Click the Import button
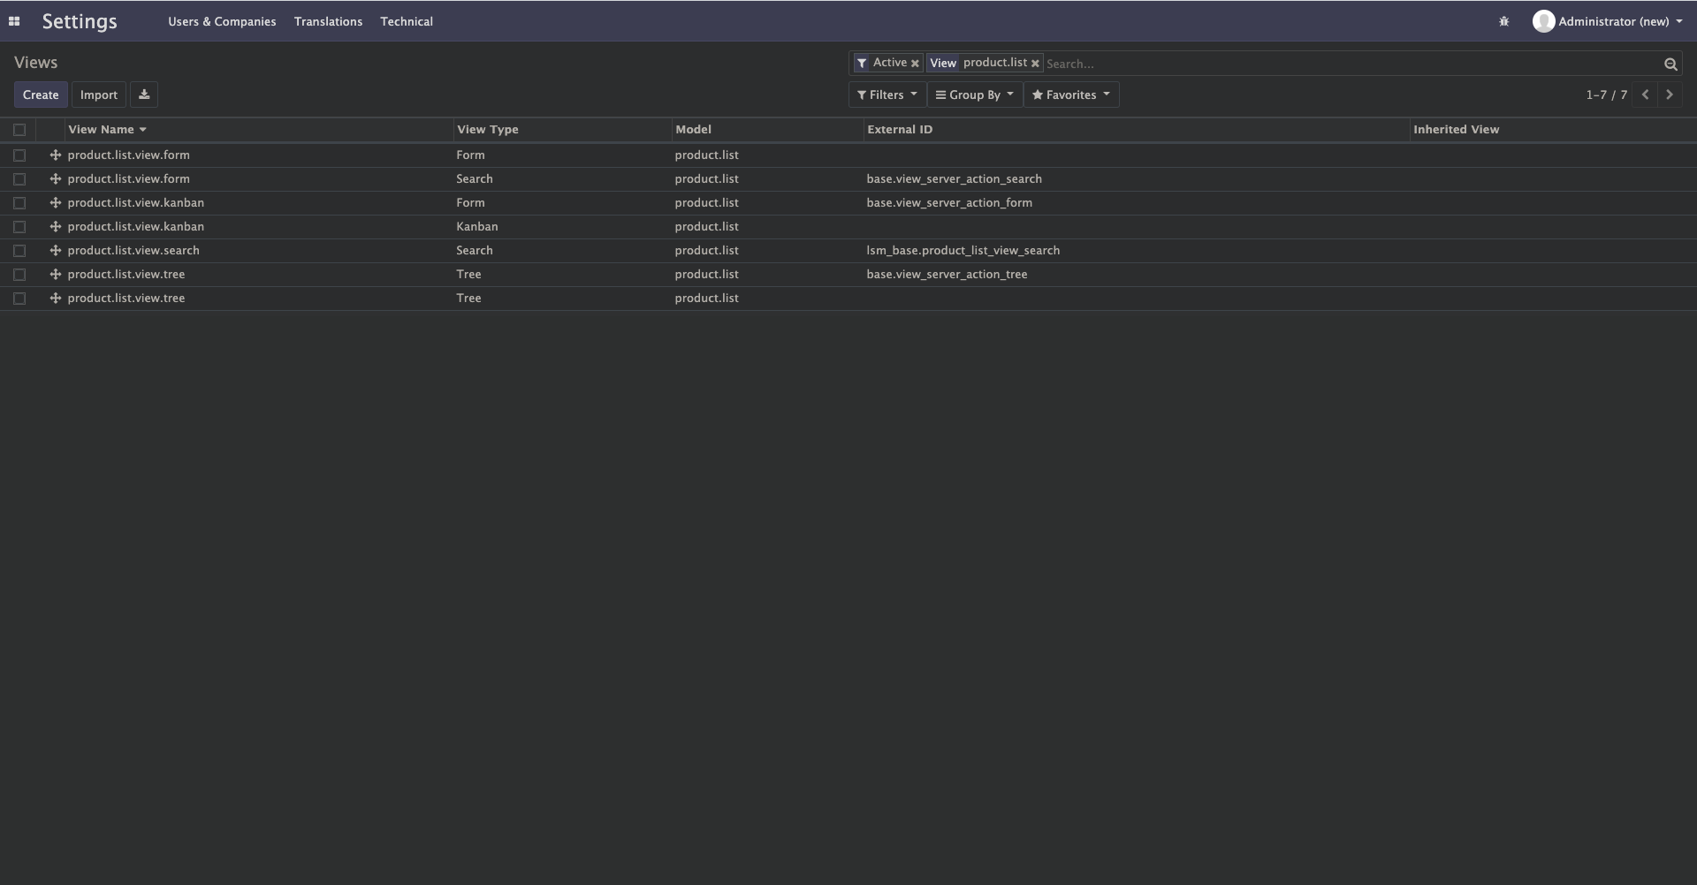The image size is (1697, 885). 98,95
